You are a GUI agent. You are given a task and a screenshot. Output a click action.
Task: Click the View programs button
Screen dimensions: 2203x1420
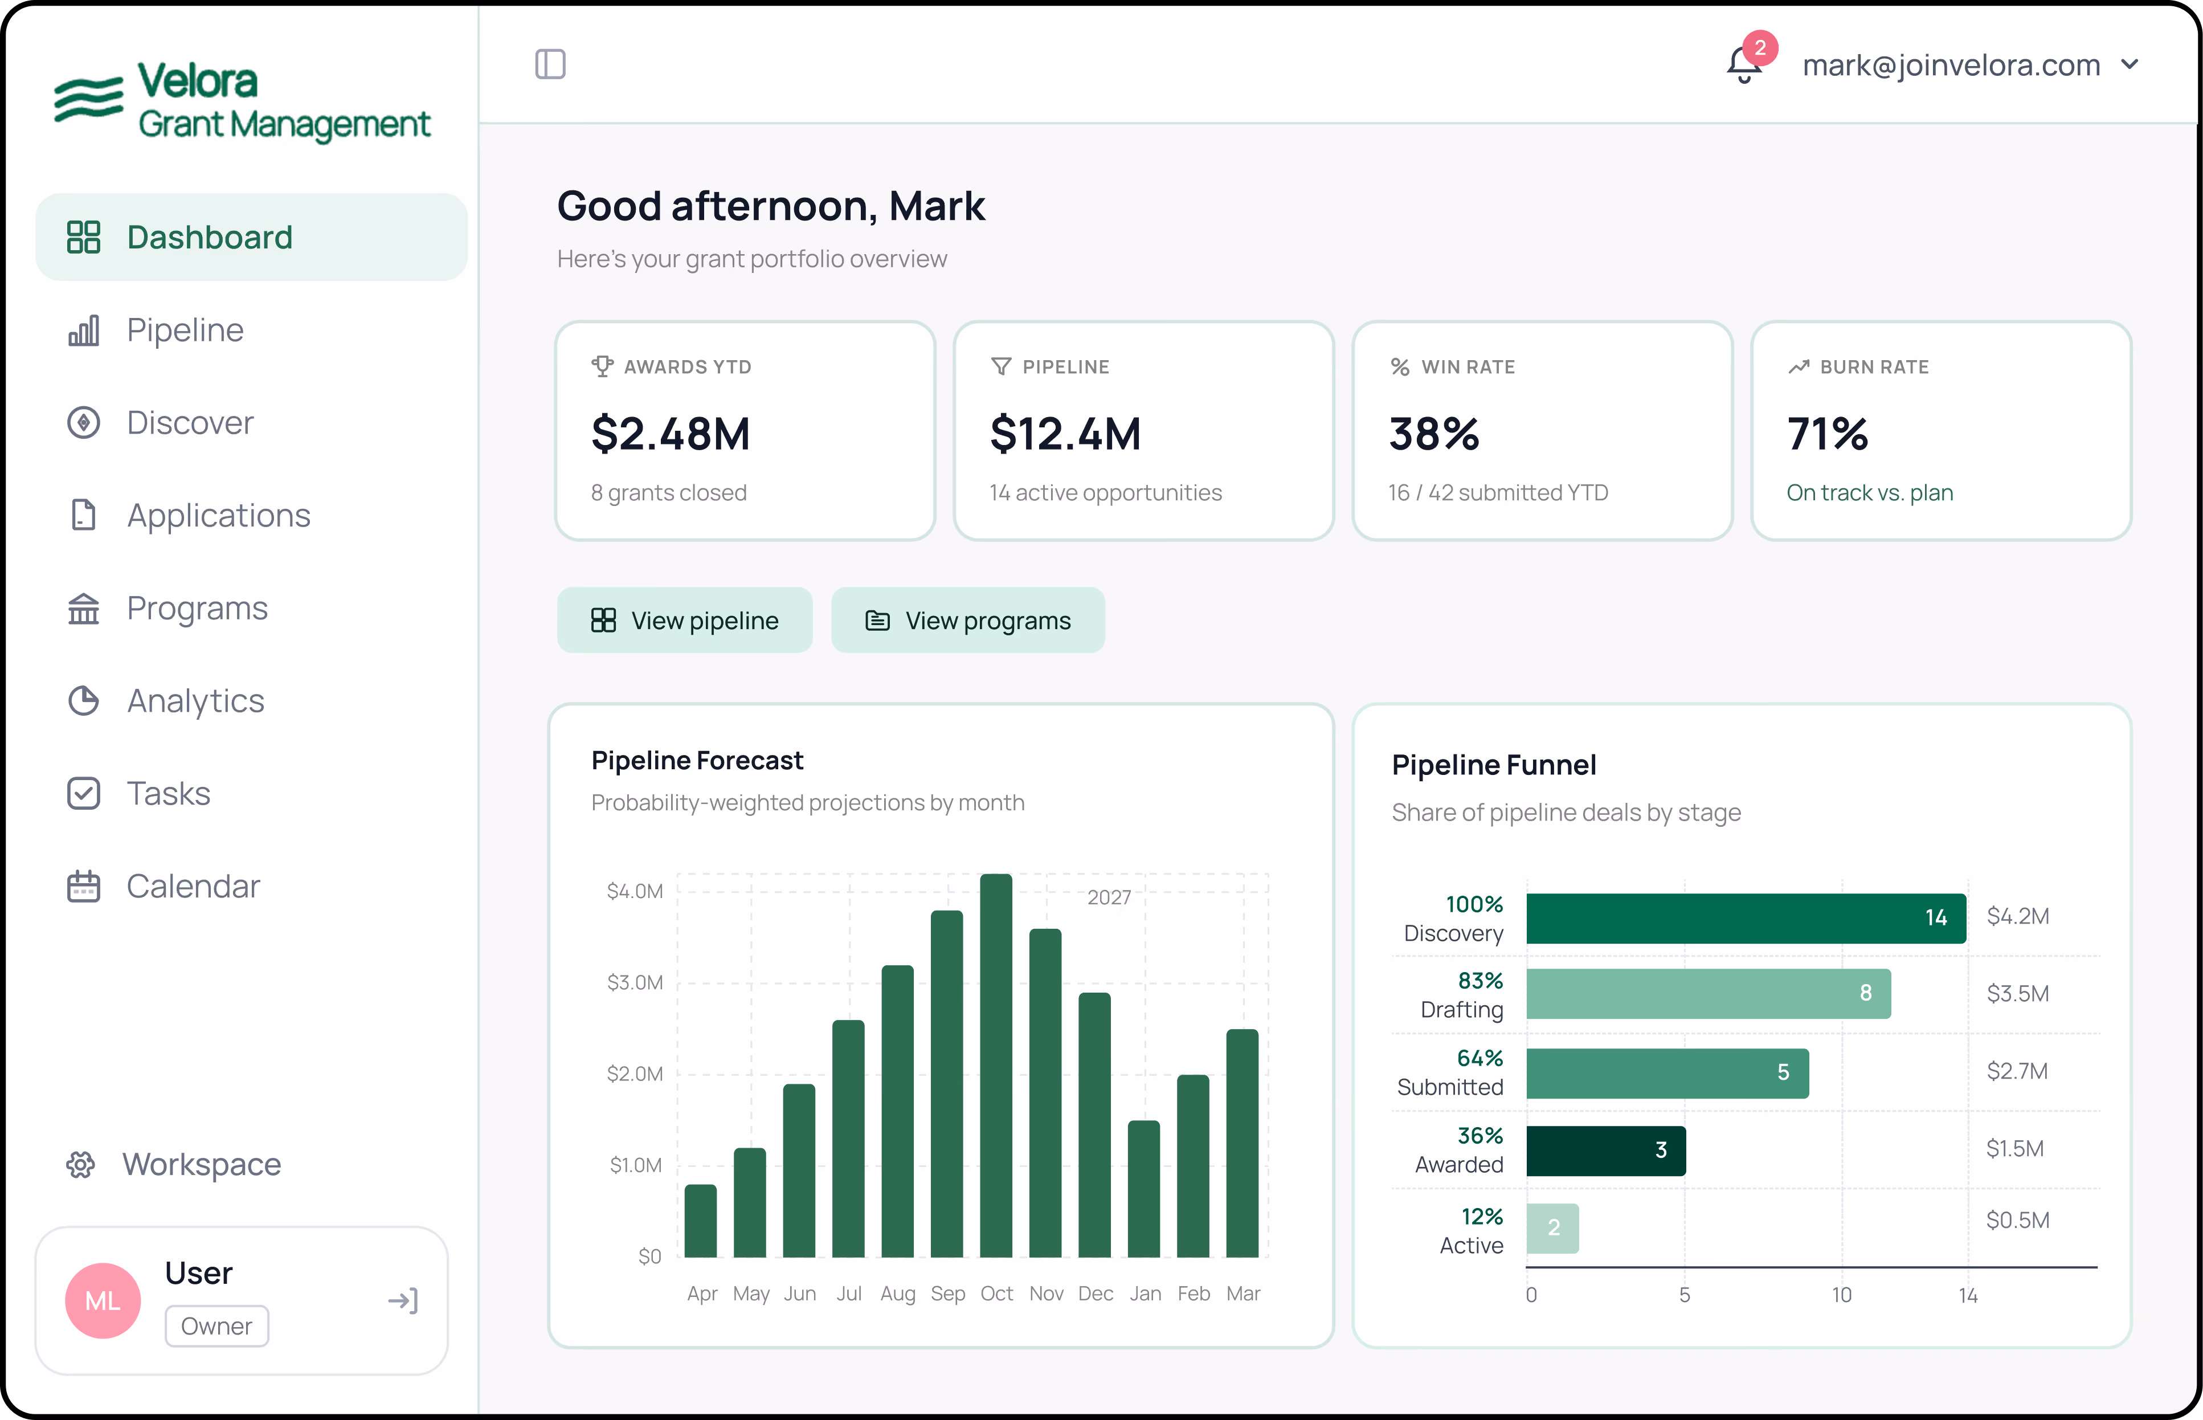tap(968, 621)
